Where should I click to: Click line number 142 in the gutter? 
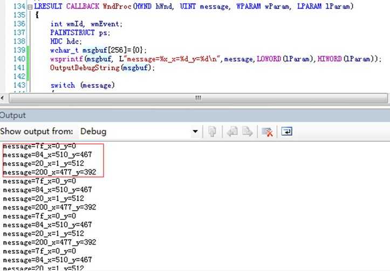[19, 77]
